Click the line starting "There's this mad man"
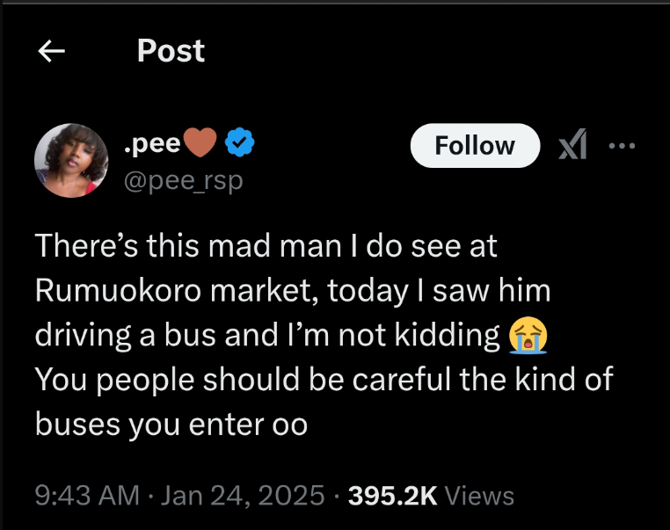Image resolution: width=670 pixels, height=530 pixels. click(x=266, y=246)
